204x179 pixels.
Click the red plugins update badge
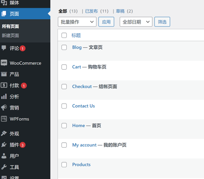tap(22, 145)
